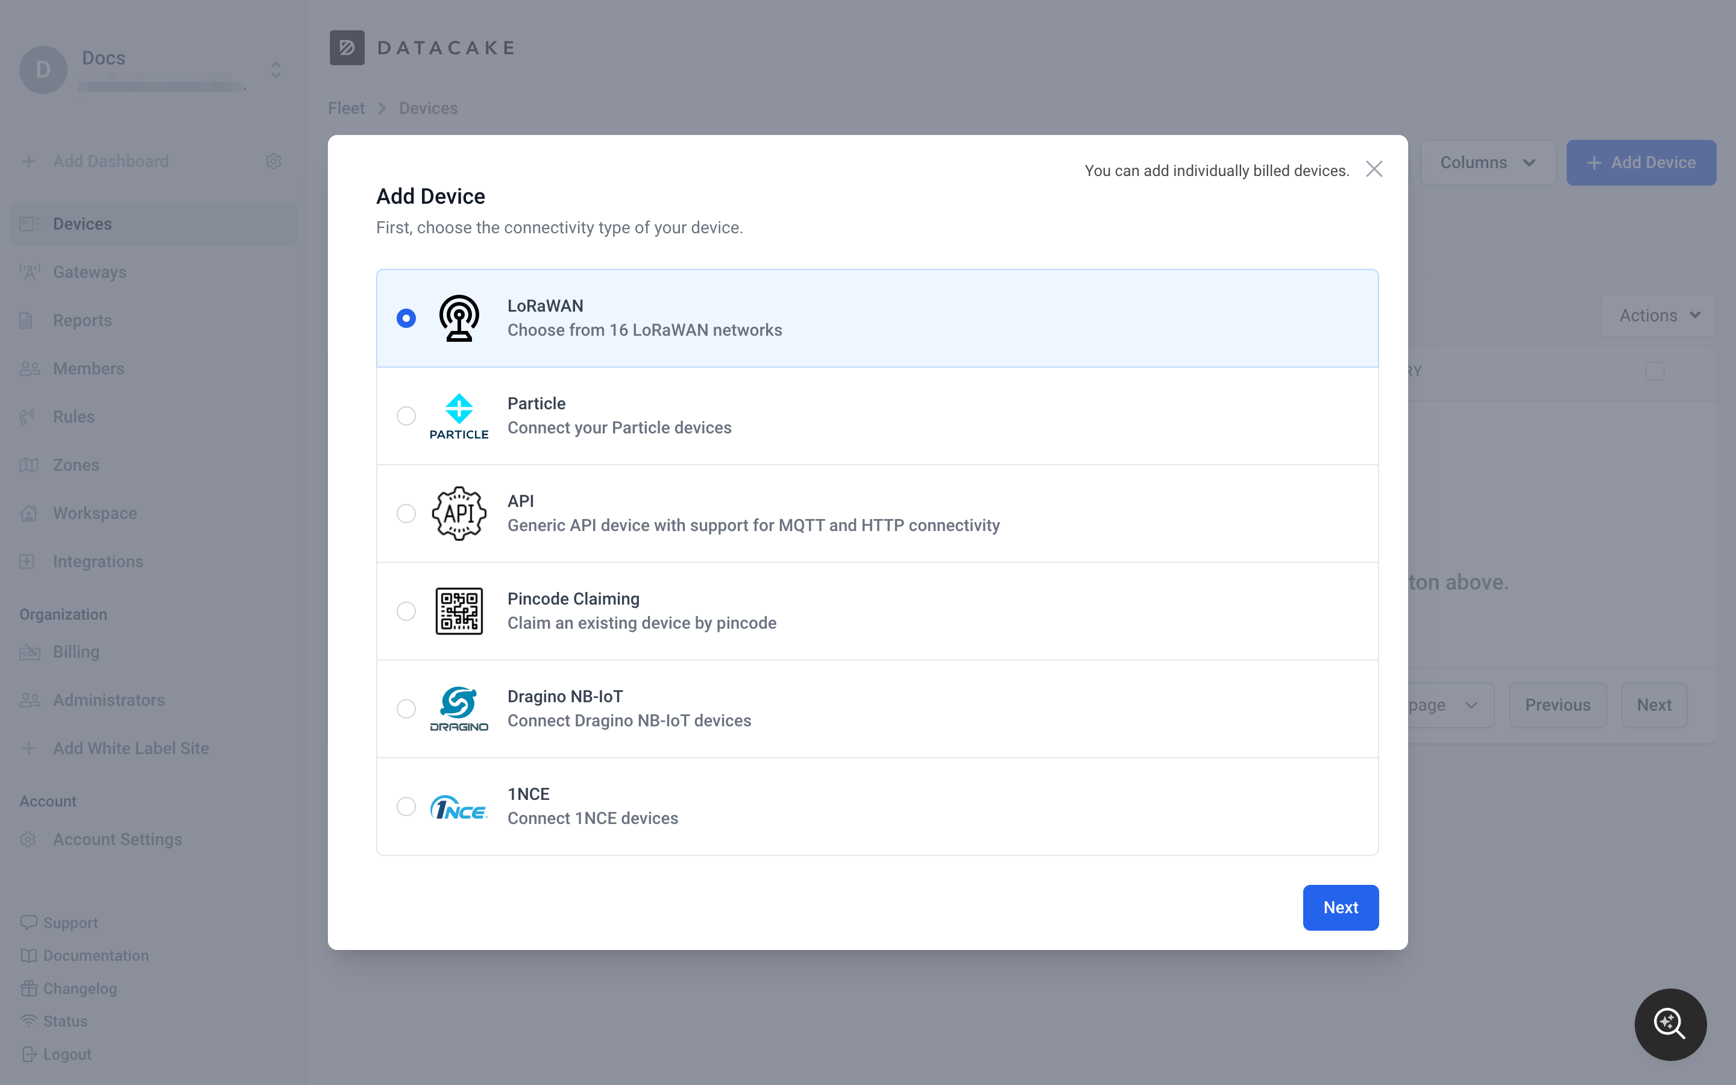Select Dragino NB-IoT connectivity type

pos(405,708)
